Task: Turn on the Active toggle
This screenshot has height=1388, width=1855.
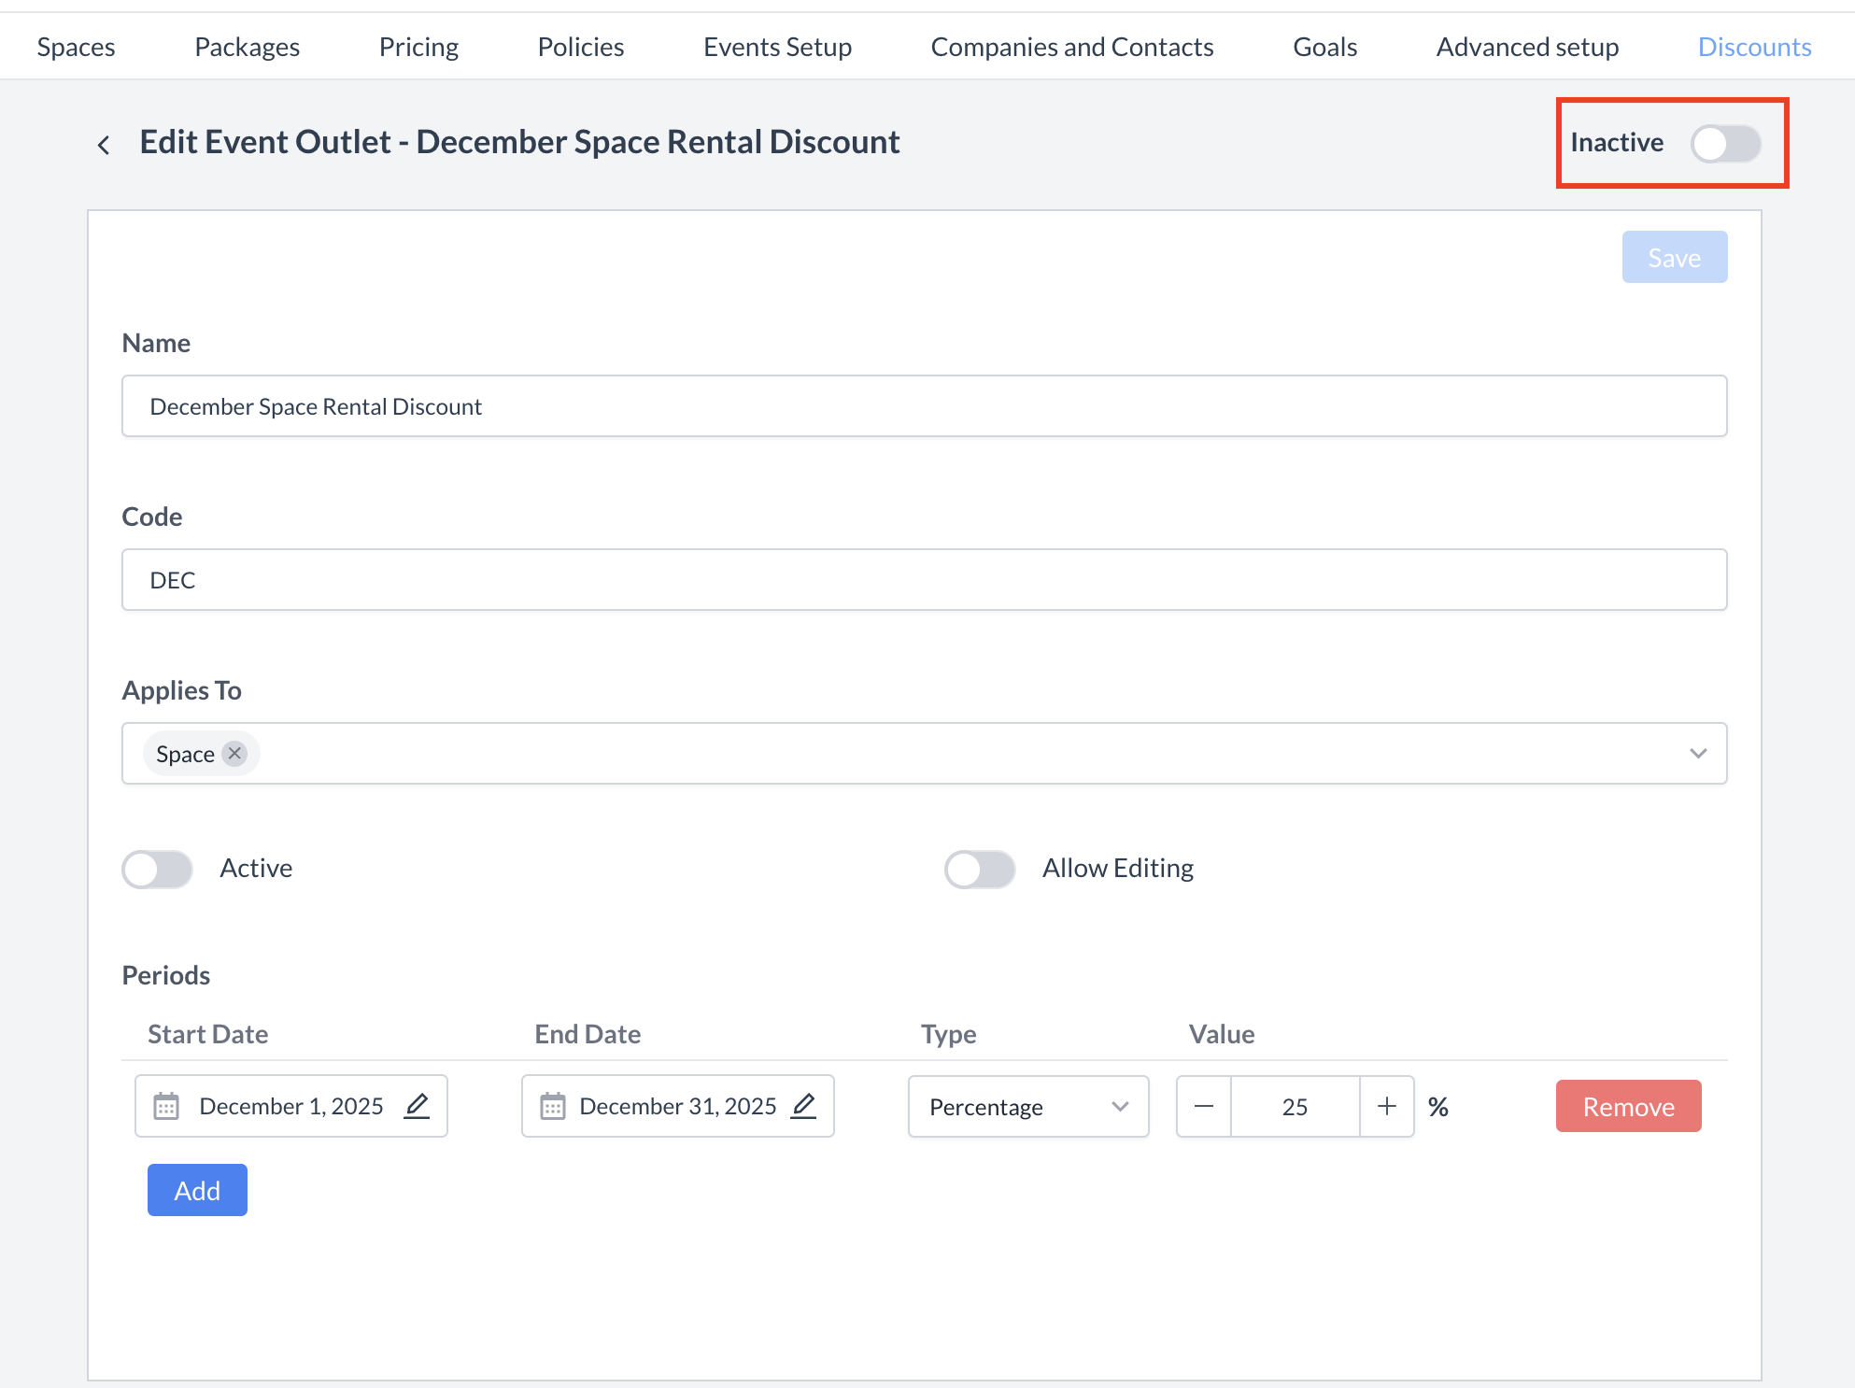Action: 157,869
